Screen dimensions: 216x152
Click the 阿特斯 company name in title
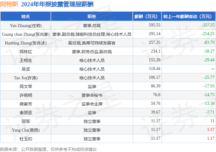[9, 4]
